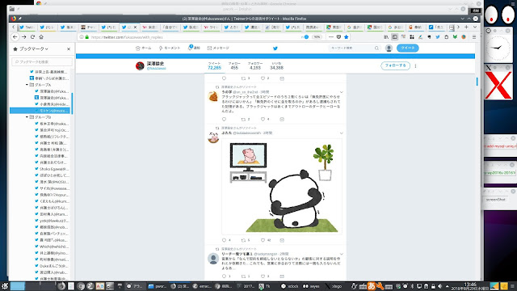Click the Follow button on the profile
The width and height of the screenshot is (517, 291).
(x=395, y=65)
